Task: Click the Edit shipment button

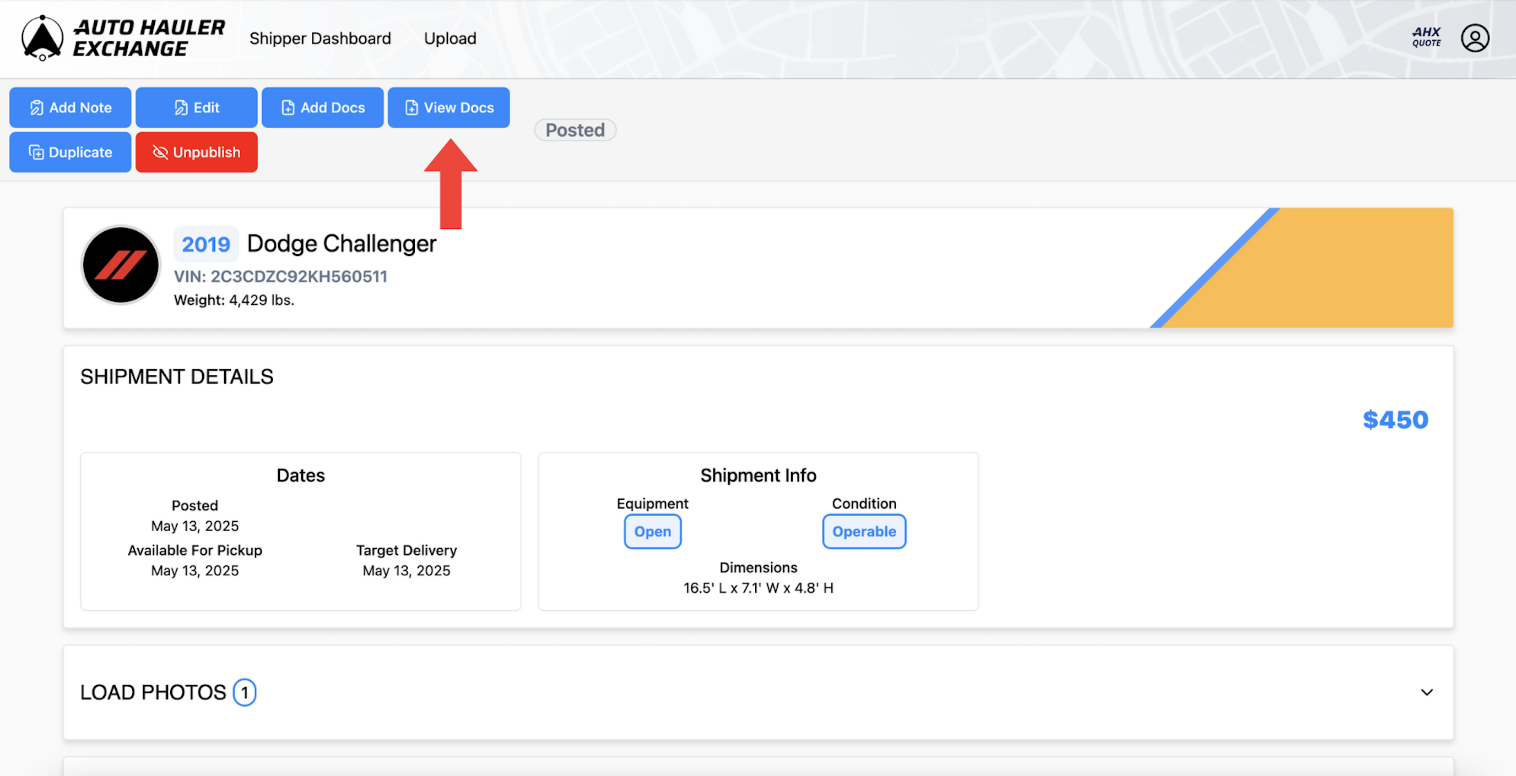Action: [x=197, y=107]
